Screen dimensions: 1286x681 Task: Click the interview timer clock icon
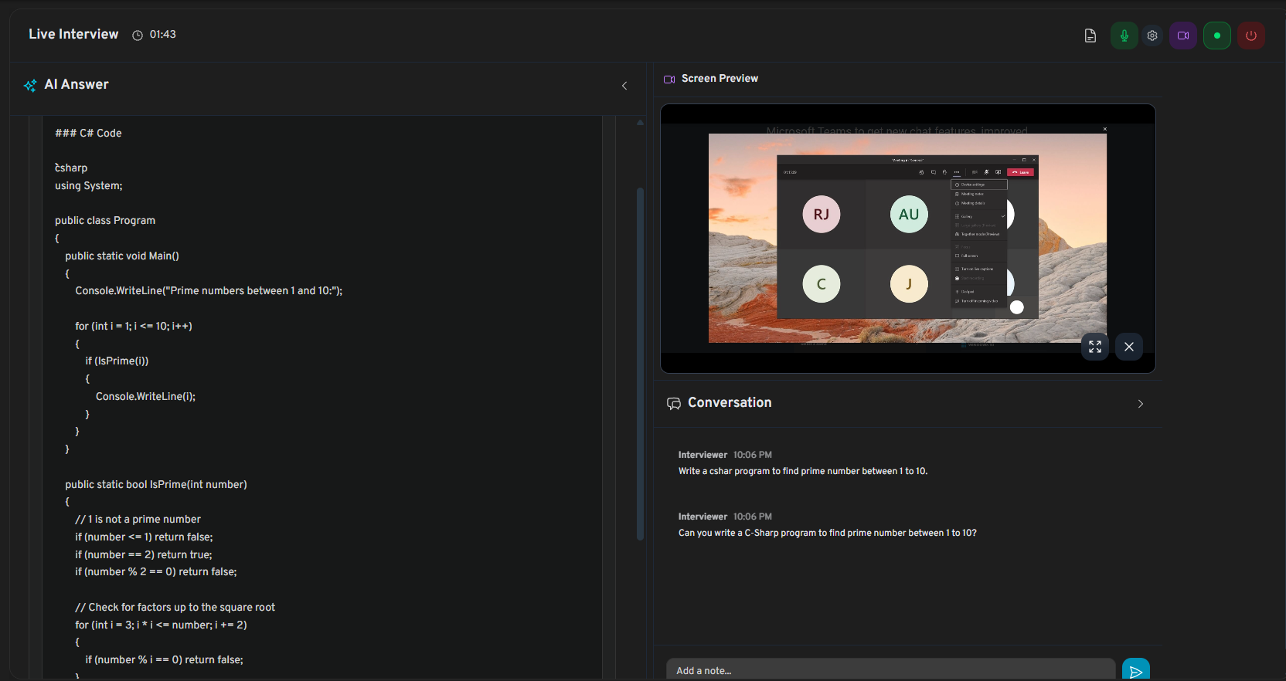pyautogui.click(x=138, y=36)
